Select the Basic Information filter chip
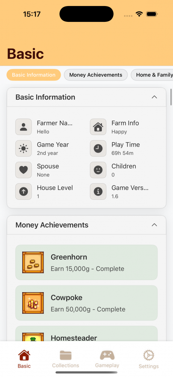The width and height of the screenshot is (173, 377). coord(33,75)
